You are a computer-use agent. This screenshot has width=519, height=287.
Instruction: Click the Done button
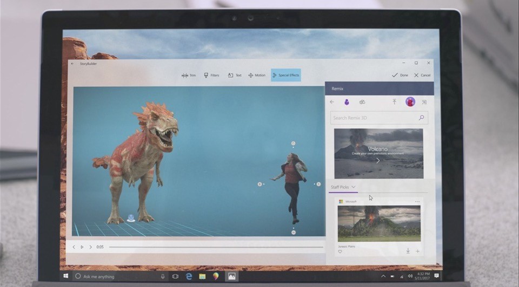[400, 76]
